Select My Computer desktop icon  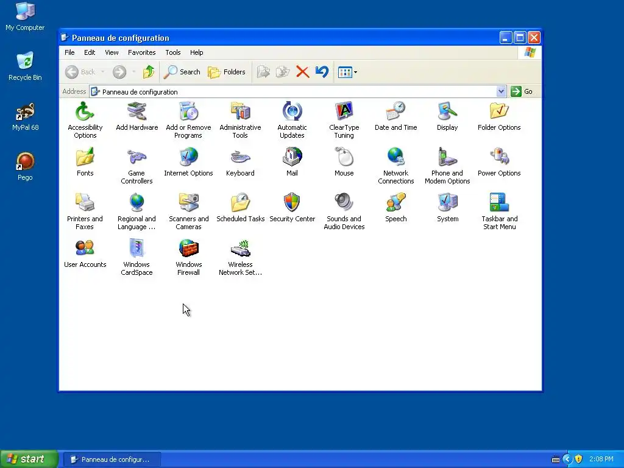coord(25,16)
